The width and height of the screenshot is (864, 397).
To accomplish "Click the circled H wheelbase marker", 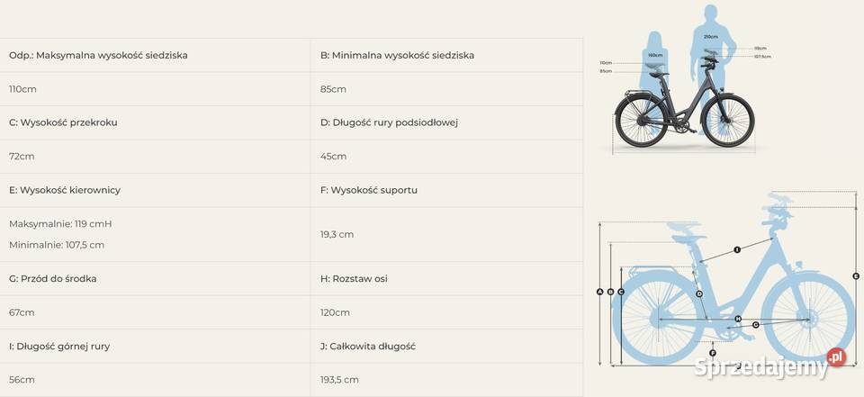I will click(x=737, y=319).
